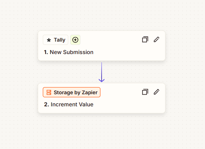Screen dimensions: 205x149
Task: Click the lightning bolt instant trigger icon
Action: pos(75,40)
